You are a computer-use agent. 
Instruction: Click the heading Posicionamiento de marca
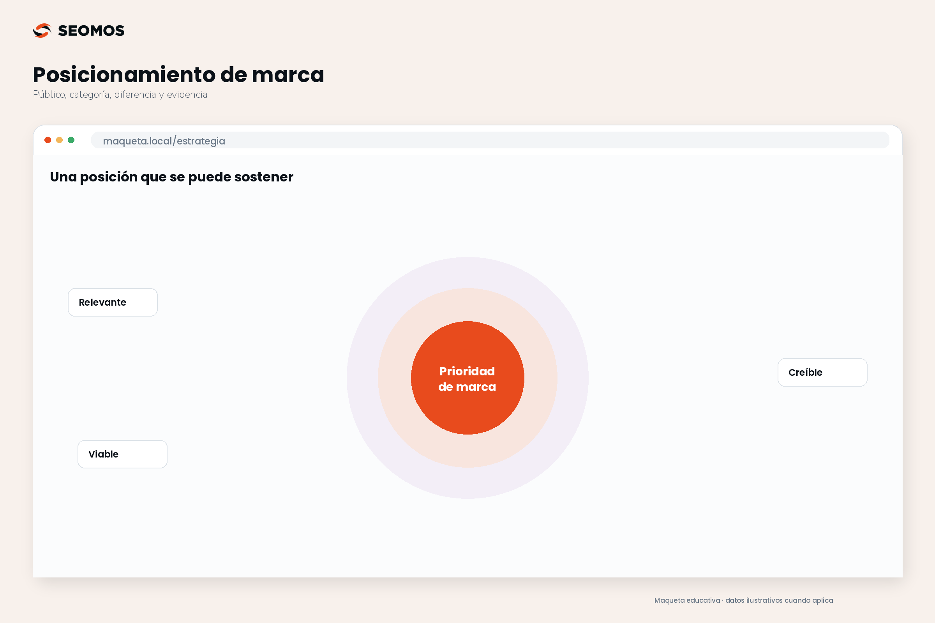click(x=178, y=75)
